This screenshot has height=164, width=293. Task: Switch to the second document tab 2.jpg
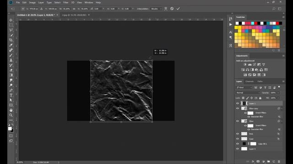(x=74, y=15)
